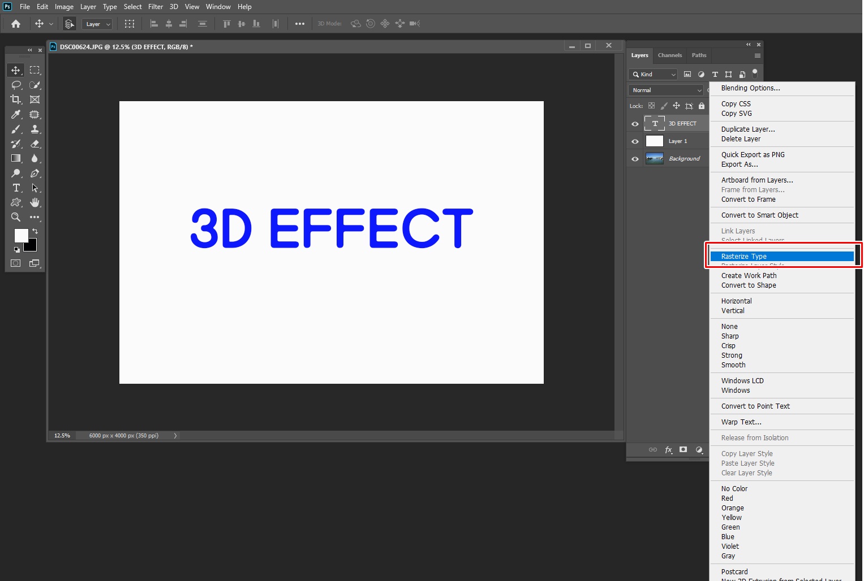Open the Kind filter dropdown

(x=653, y=75)
